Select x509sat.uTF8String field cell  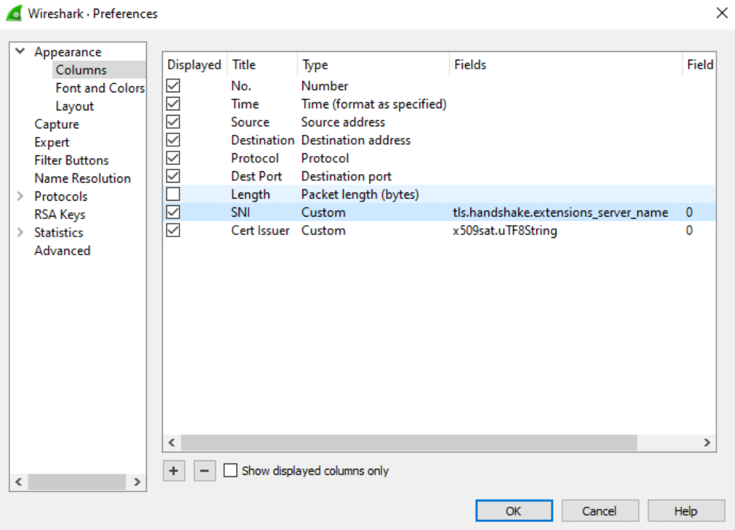tap(505, 230)
